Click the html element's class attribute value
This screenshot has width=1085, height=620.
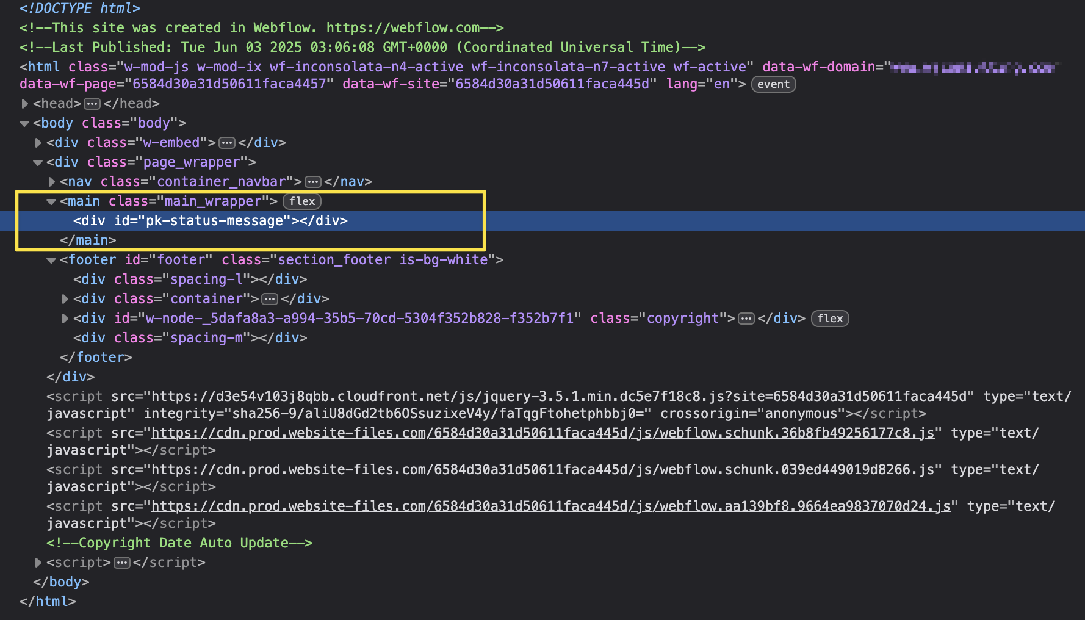436,67
